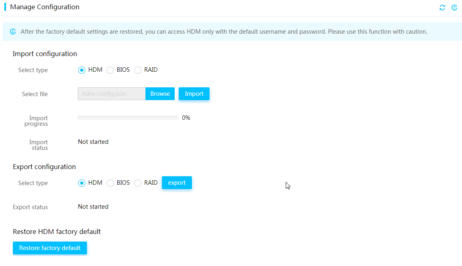Screen dimensions: 462x266
Task: Click the import progress bar
Action: point(127,118)
